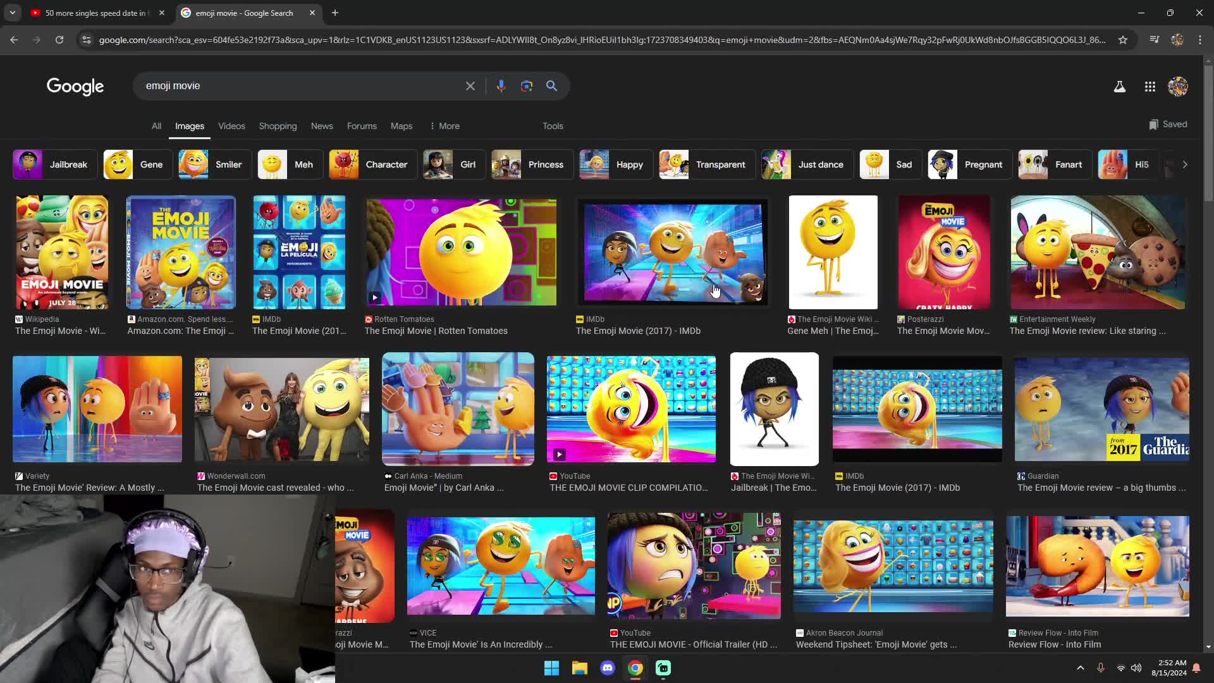Open the notifications bell in system tray
This screenshot has width=1214, height=683.
(1196, 668)
